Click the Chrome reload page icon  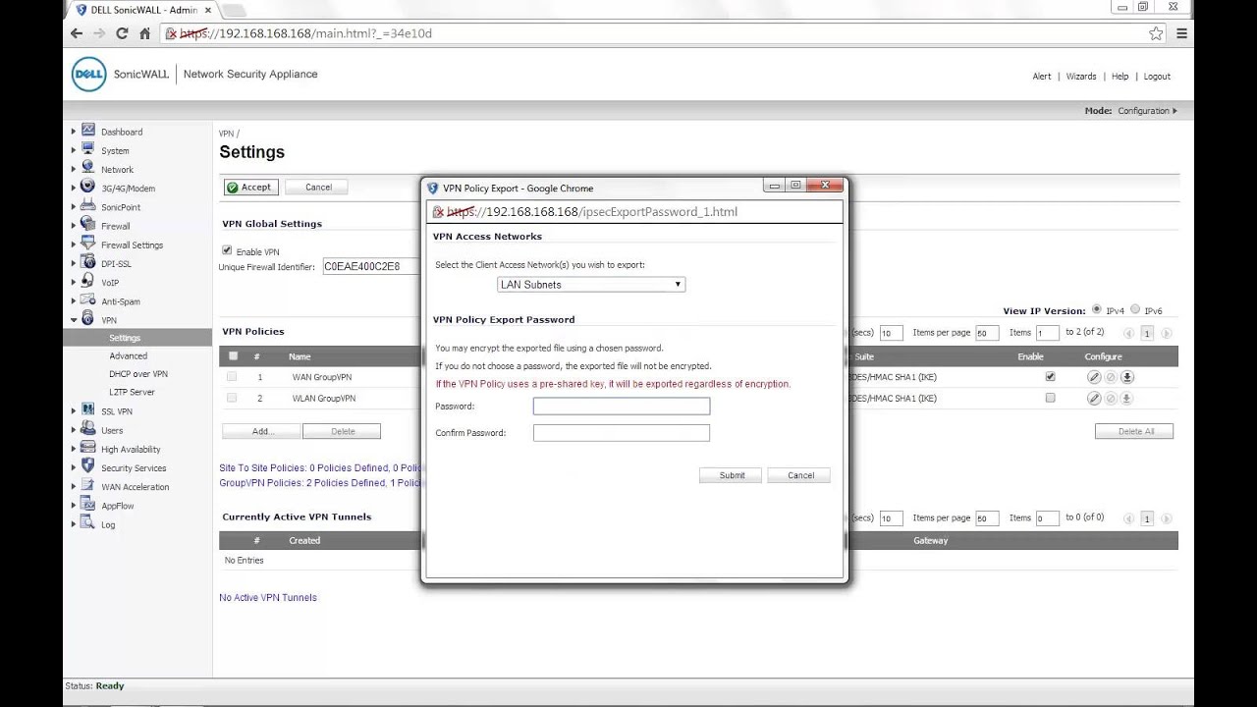[122, 33]
